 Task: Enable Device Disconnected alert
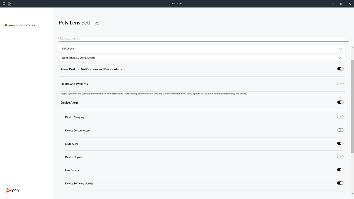[340, 130]
